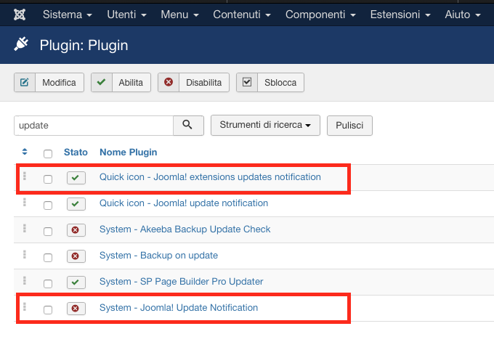Tick checkbox for System - Backup on update

pos(48,258)
